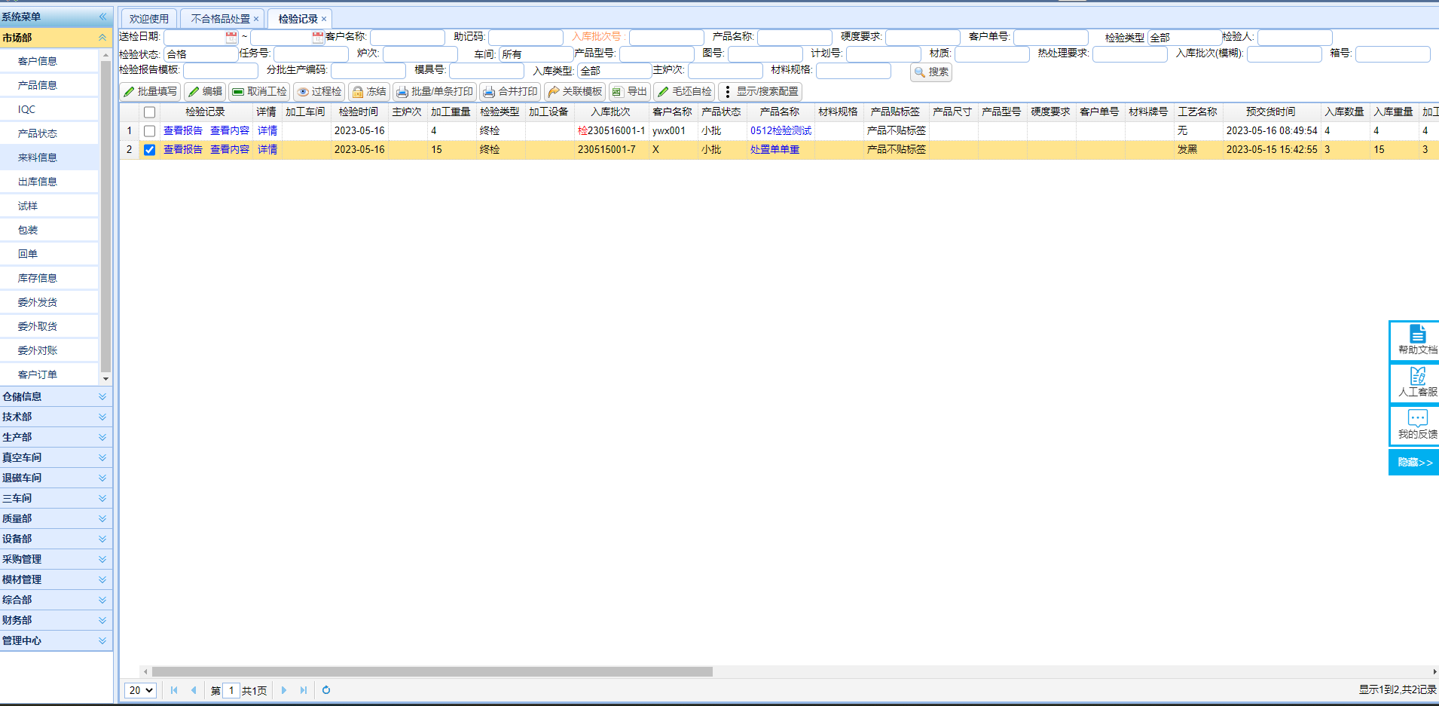Image resolution: width=1439 pixels, height=706 pixels.
Task: Switch to the 欢迎使用 tab
Action: point(149,19)
